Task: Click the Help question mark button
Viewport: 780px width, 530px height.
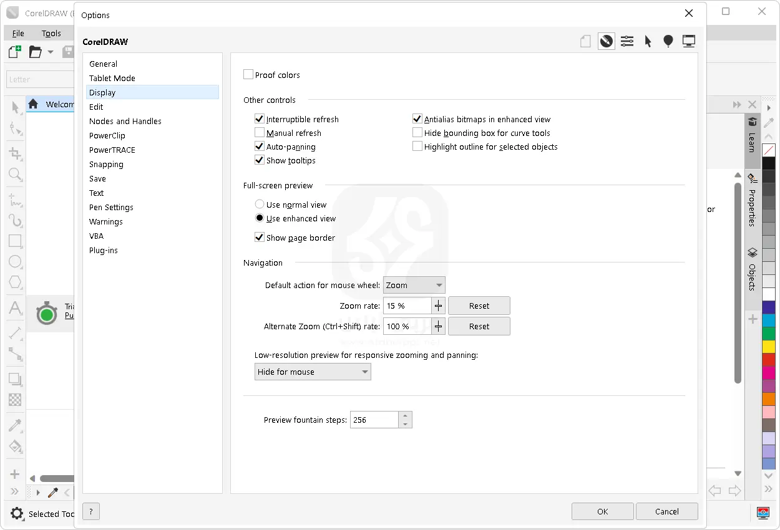Action: coord(91,512)
